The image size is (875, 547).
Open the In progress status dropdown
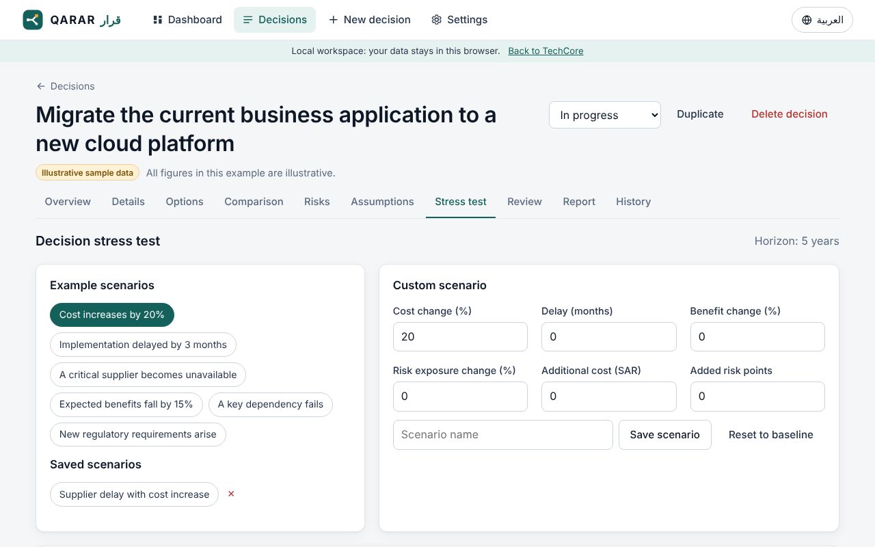point(605,115)
